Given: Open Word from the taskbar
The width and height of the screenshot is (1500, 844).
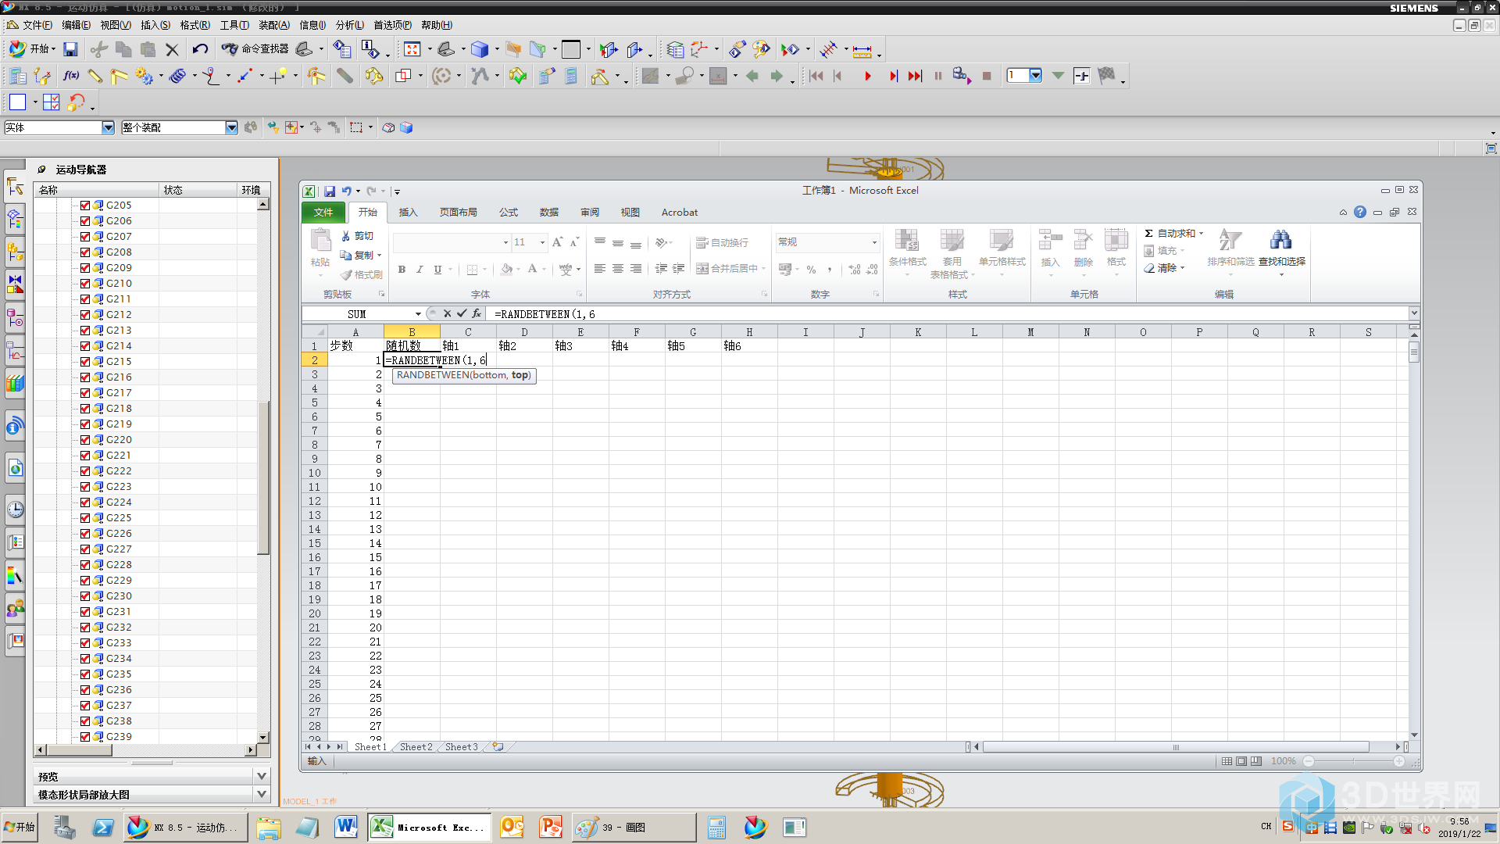Looking at the screenshot, I should pos(346,827).
